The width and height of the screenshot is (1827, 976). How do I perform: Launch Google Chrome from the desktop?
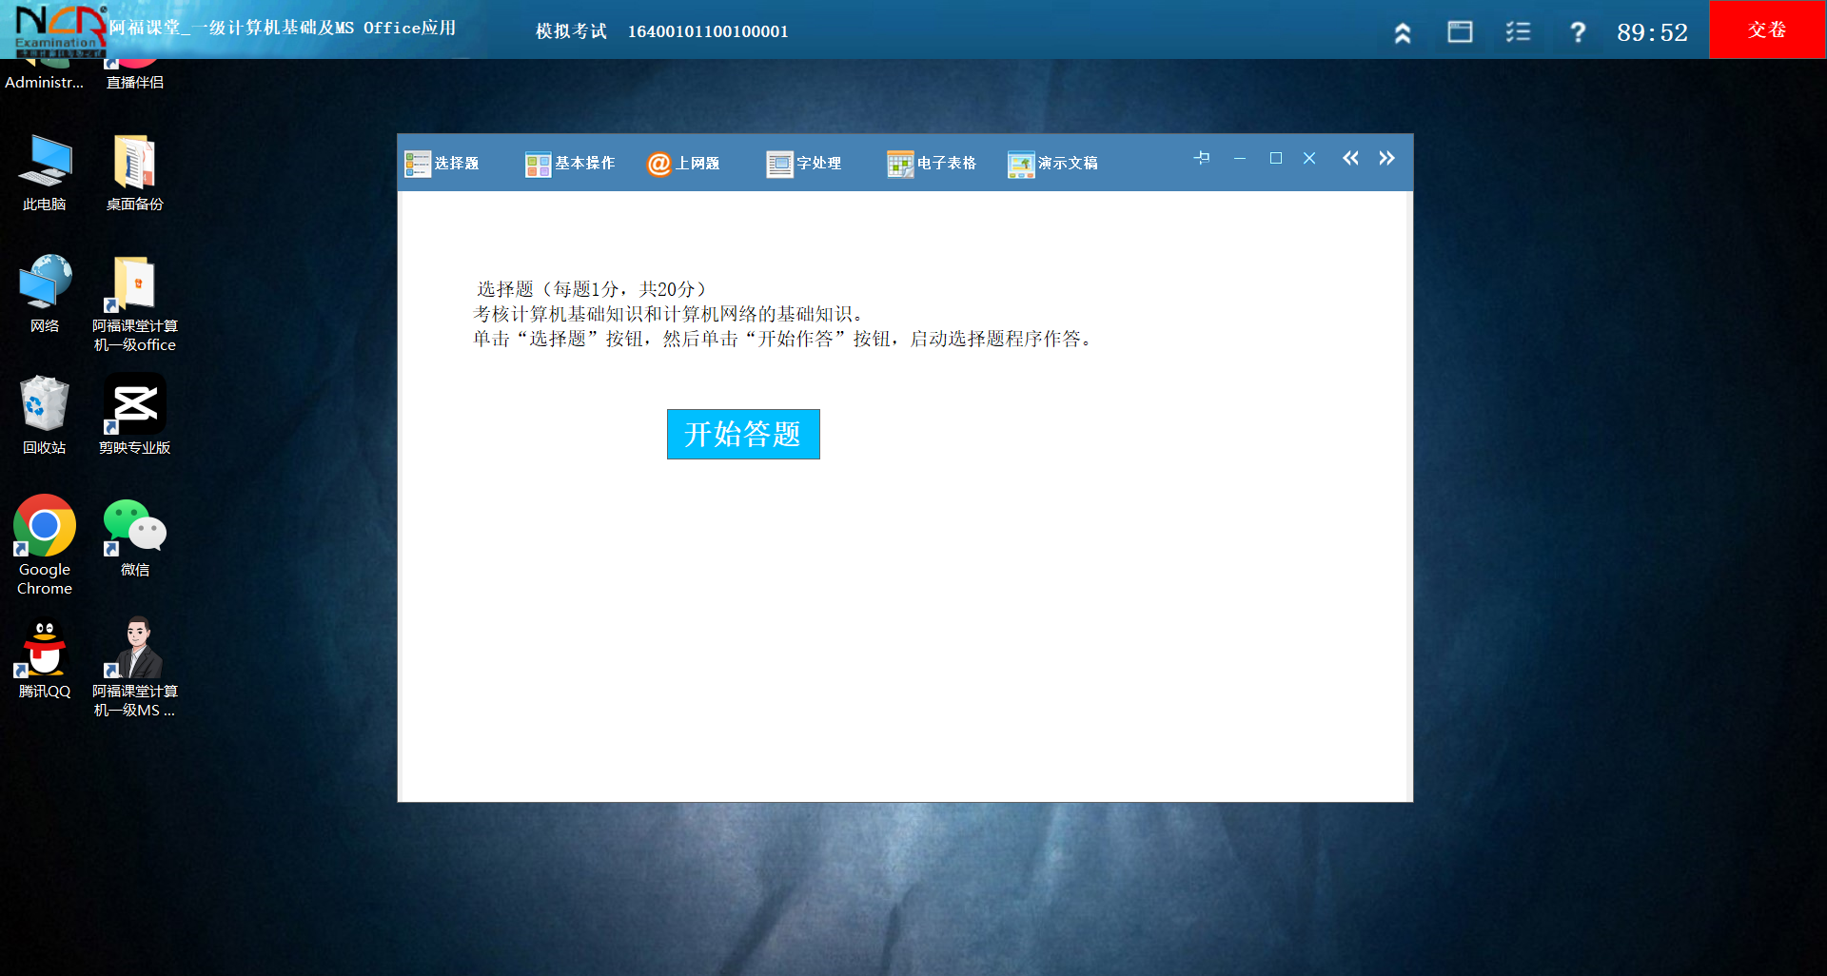click(44, 525)
